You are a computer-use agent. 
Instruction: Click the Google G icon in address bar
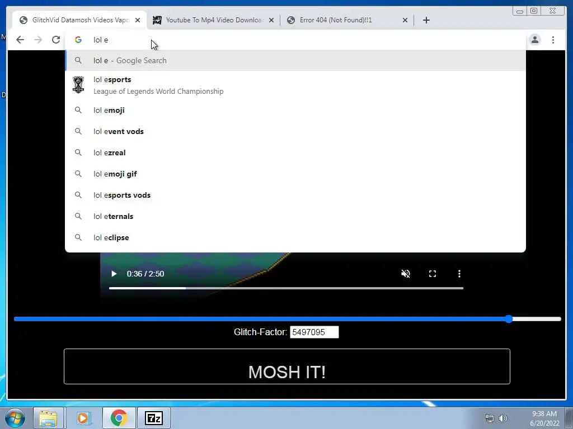(78, 40)
